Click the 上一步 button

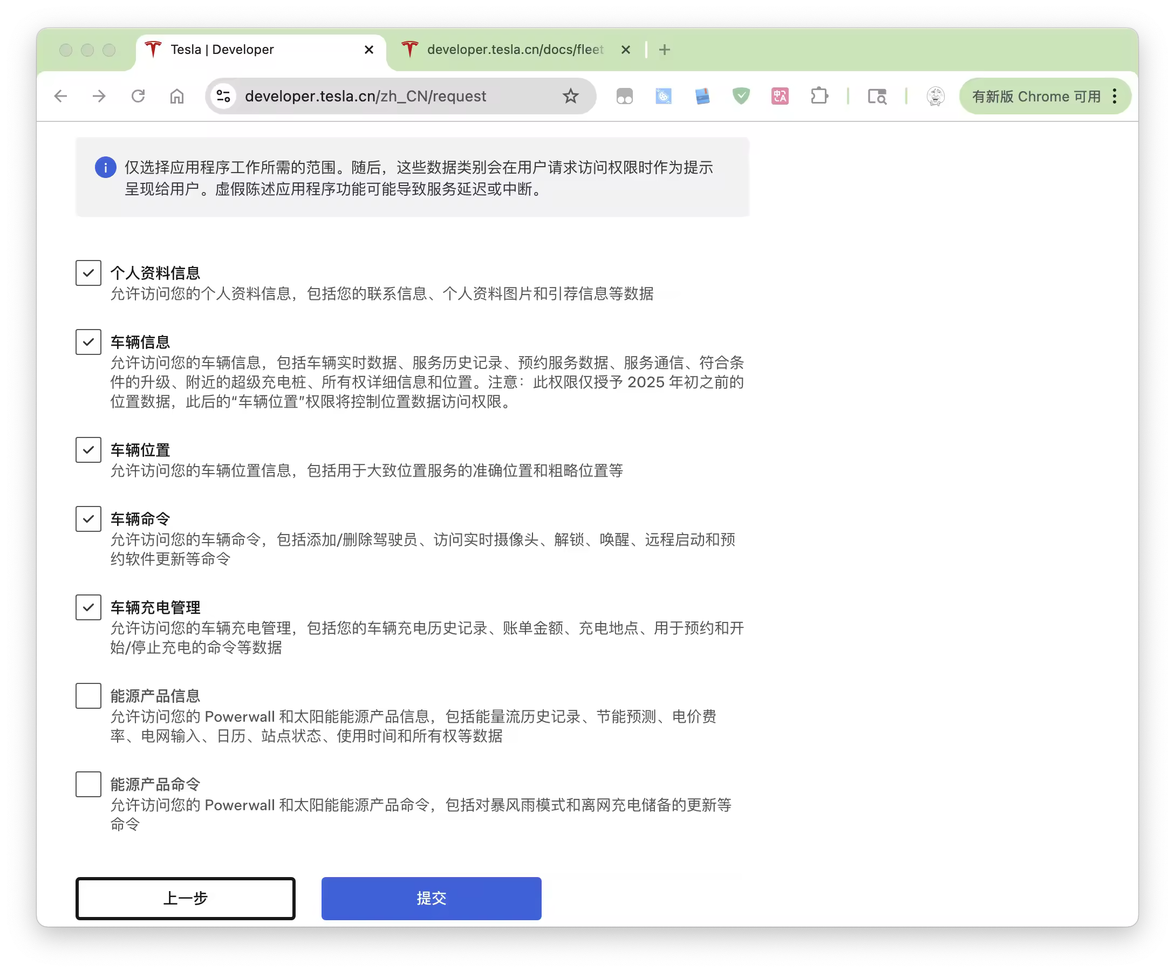pyautogui.click(x=185, y=898)
